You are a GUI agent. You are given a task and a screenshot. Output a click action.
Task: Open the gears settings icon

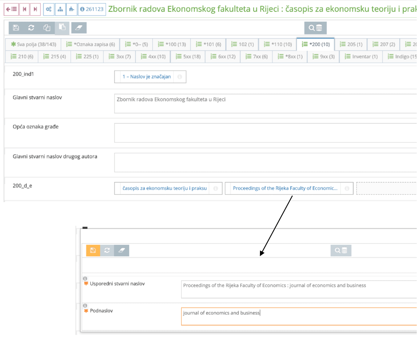coord(49,9)
